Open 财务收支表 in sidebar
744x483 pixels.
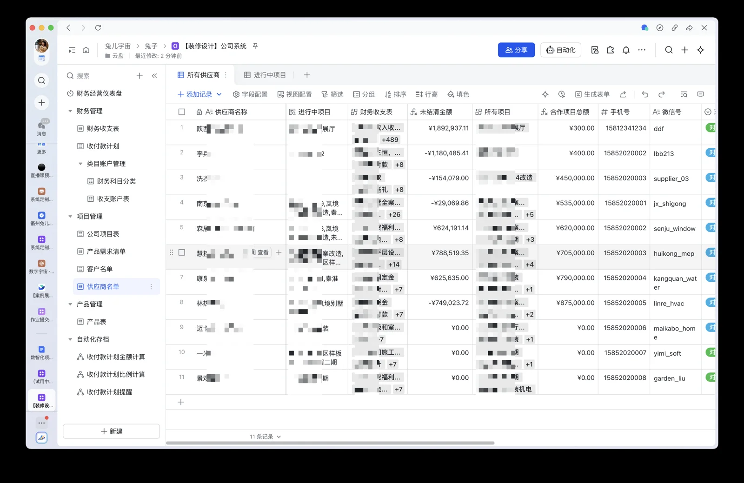coord(103,129)
